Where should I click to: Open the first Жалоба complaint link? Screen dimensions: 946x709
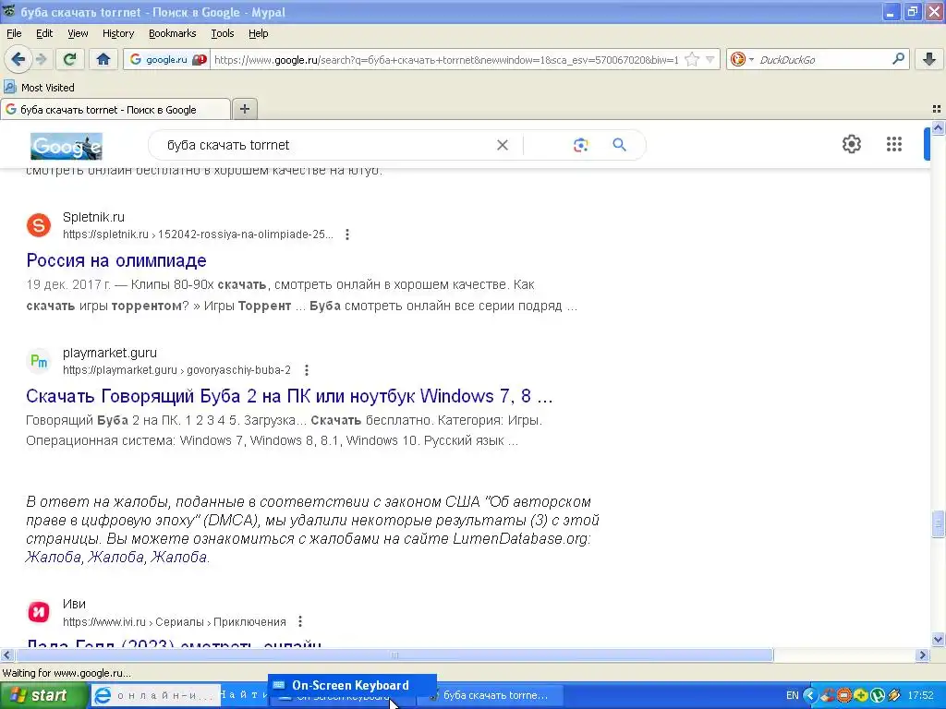point(53,557)
